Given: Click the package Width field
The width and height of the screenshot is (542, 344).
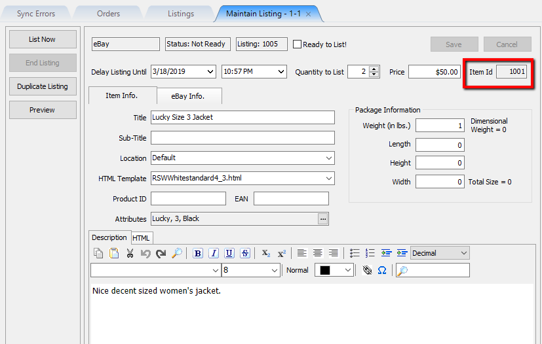Looking at the screenshot, I should 440,182.
